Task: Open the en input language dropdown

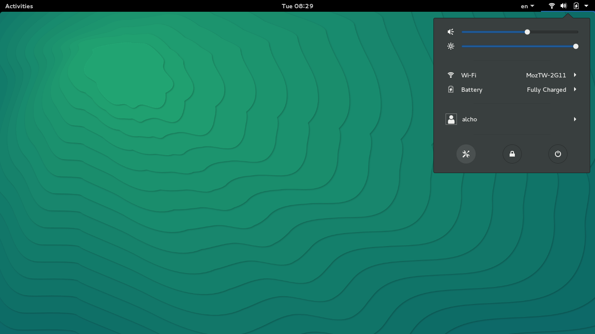Action: click(527, 6)
